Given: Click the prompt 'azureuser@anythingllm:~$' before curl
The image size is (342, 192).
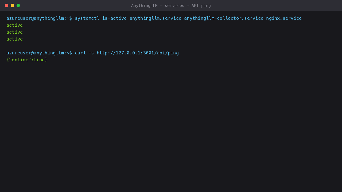Looking at the screenshot, I should click(39, 53).
